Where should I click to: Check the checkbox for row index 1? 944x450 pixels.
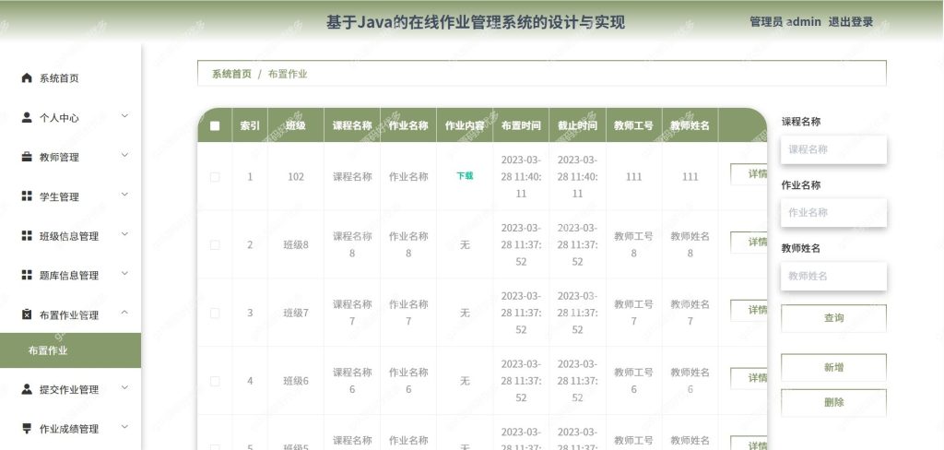click(215, 176)
